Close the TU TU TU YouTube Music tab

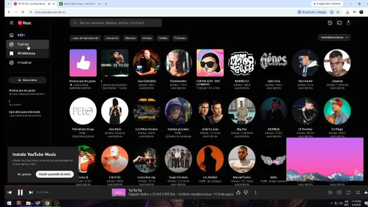pyautogui.click(x=54, y=4)
